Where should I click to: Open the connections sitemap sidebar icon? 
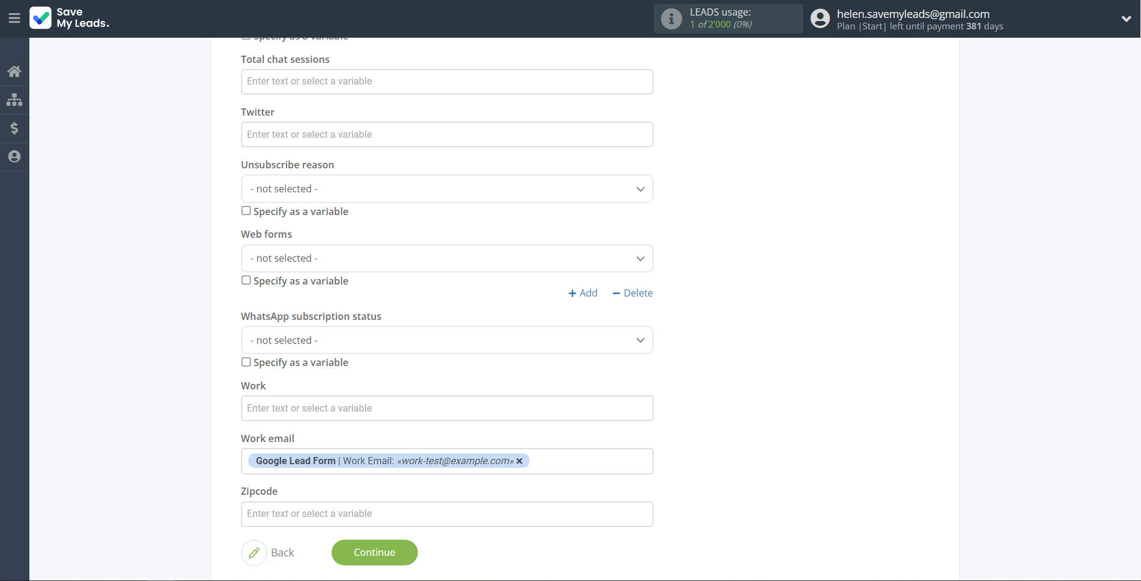pos(14,99)
